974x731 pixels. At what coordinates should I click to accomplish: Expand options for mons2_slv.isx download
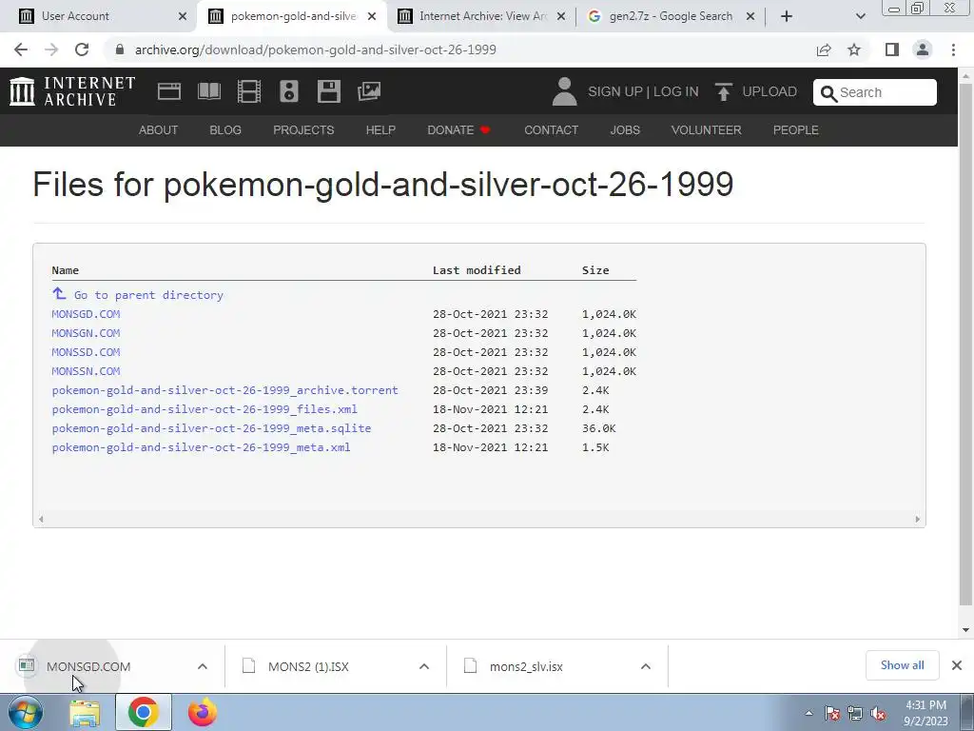(646, 666)
